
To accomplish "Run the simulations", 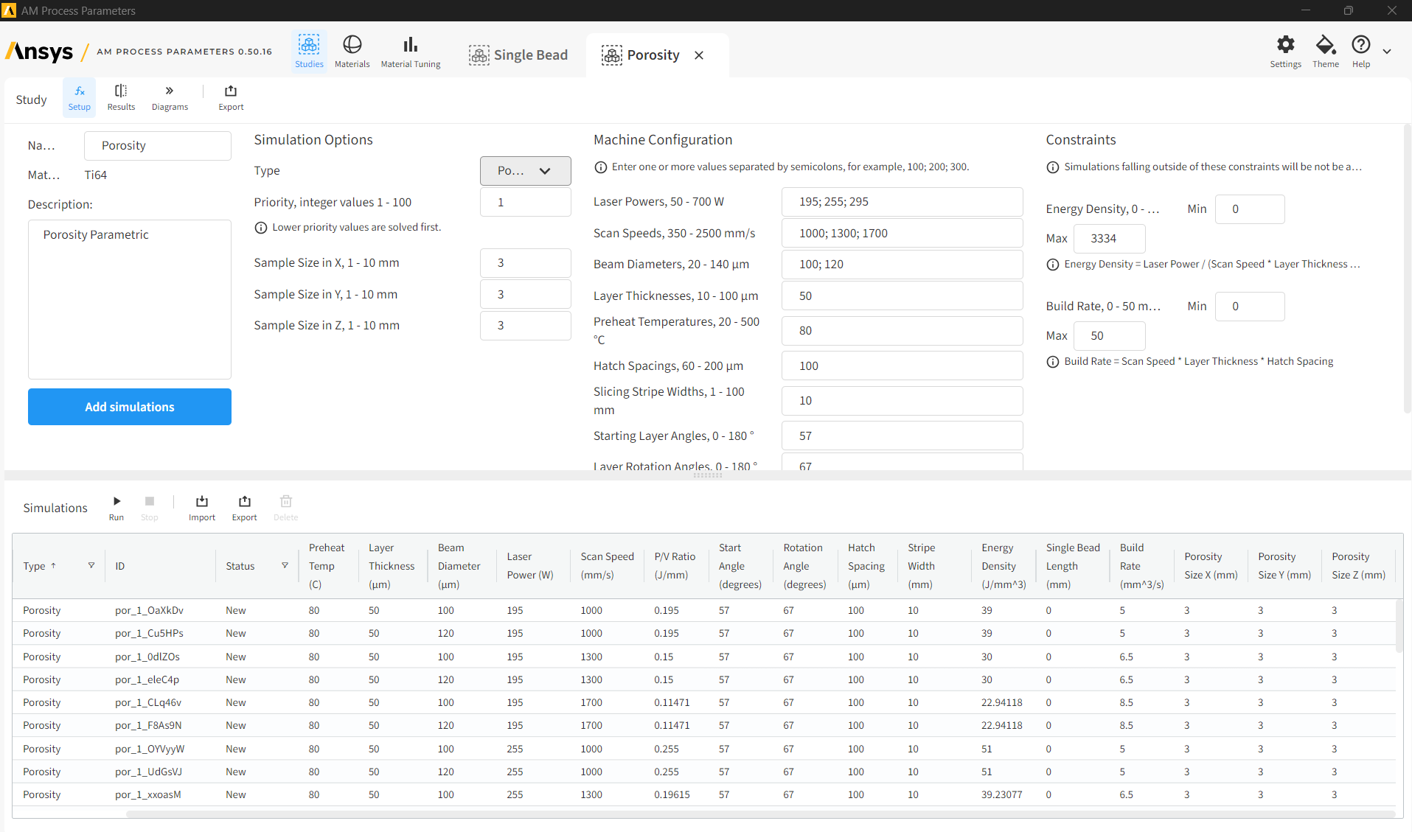I will pyautogui.click(x=116, y=508).
